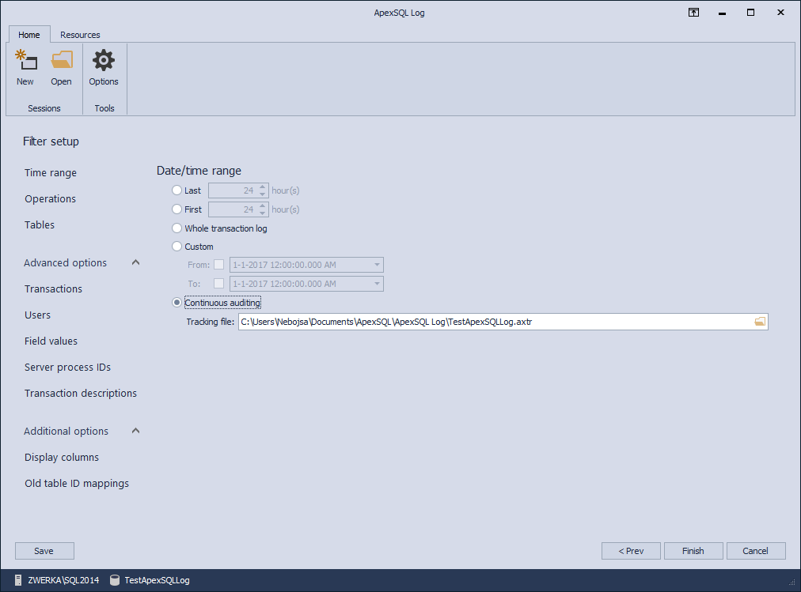
Task: Open Transaction descriptions filter page
Action: pyautogui.click(x=81, y=393)
